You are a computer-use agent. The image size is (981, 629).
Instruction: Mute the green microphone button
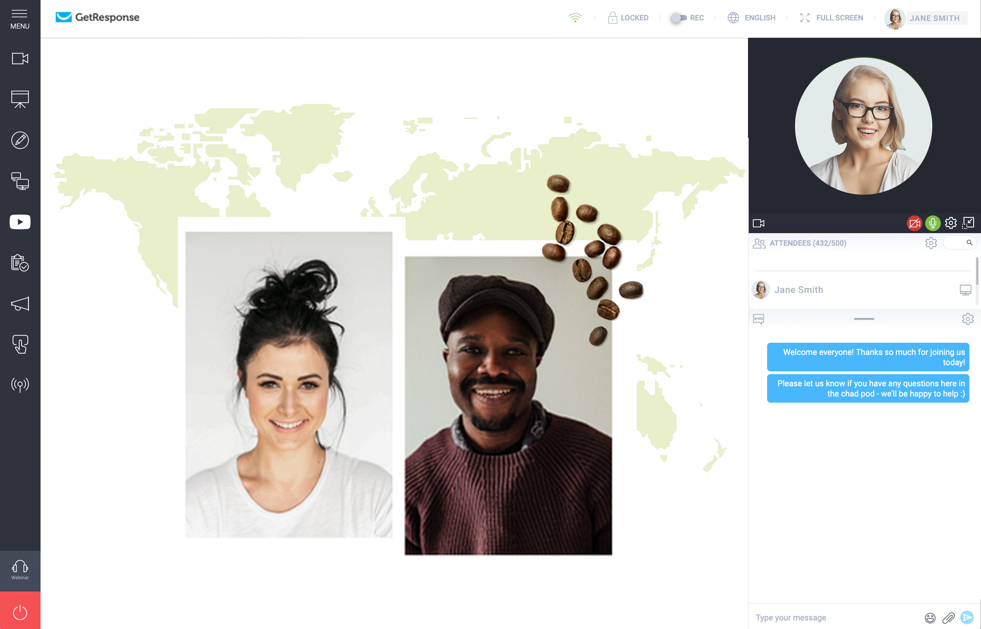point(932,223)
